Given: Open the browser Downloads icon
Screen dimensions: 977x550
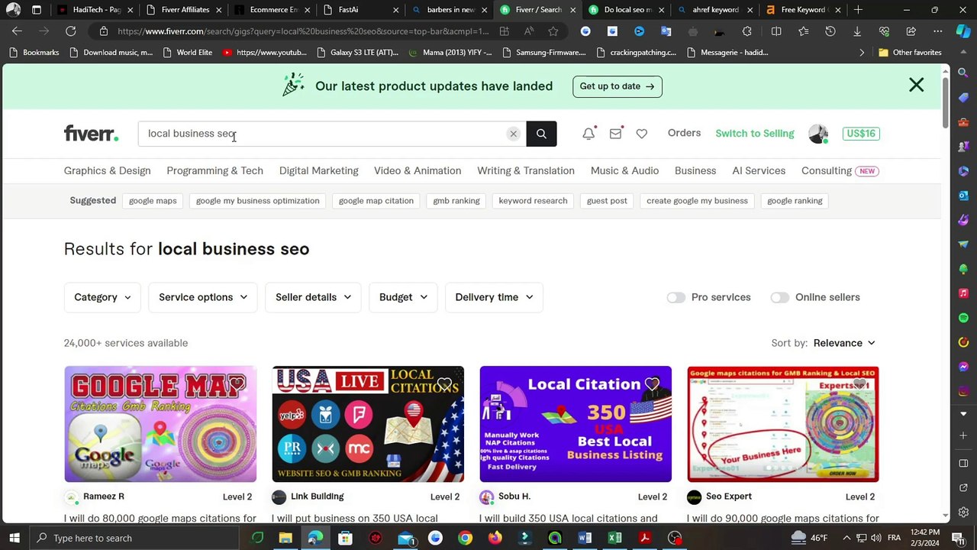Looking at the screenshot, I should click(x=857, y=31).
